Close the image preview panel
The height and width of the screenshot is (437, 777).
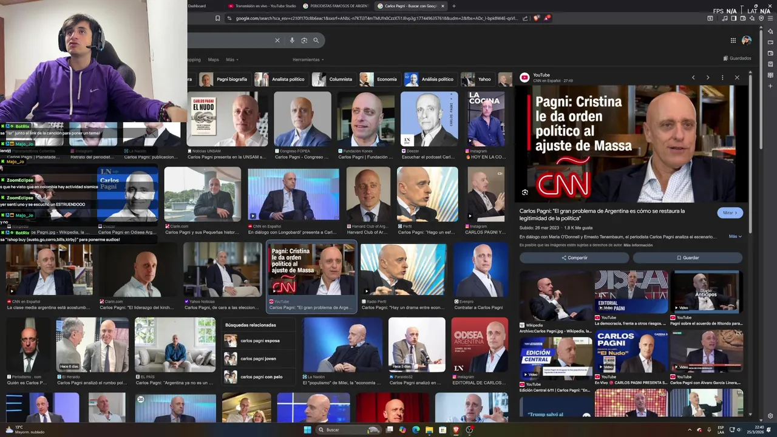pyautogui.click(x=737, y=78)
